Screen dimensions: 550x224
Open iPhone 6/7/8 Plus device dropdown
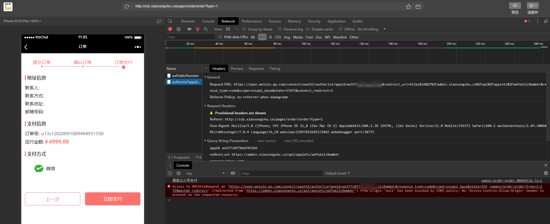pyautogui.click(x=22, y=21)
